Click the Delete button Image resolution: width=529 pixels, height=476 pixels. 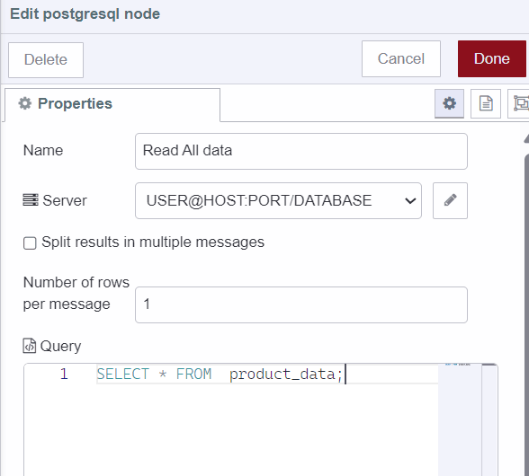(x=46, y=60)
